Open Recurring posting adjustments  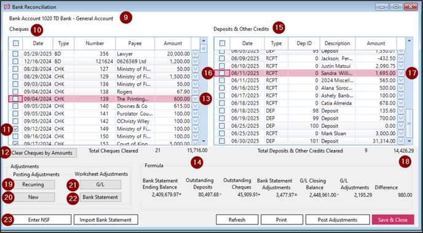coord(33,184)
